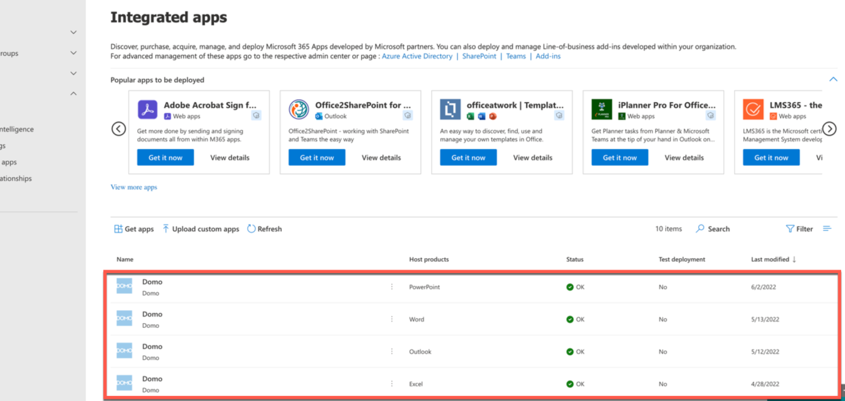
Task: Open the three-dot menu on the Word Domo row
Action: tap(392, 319)
